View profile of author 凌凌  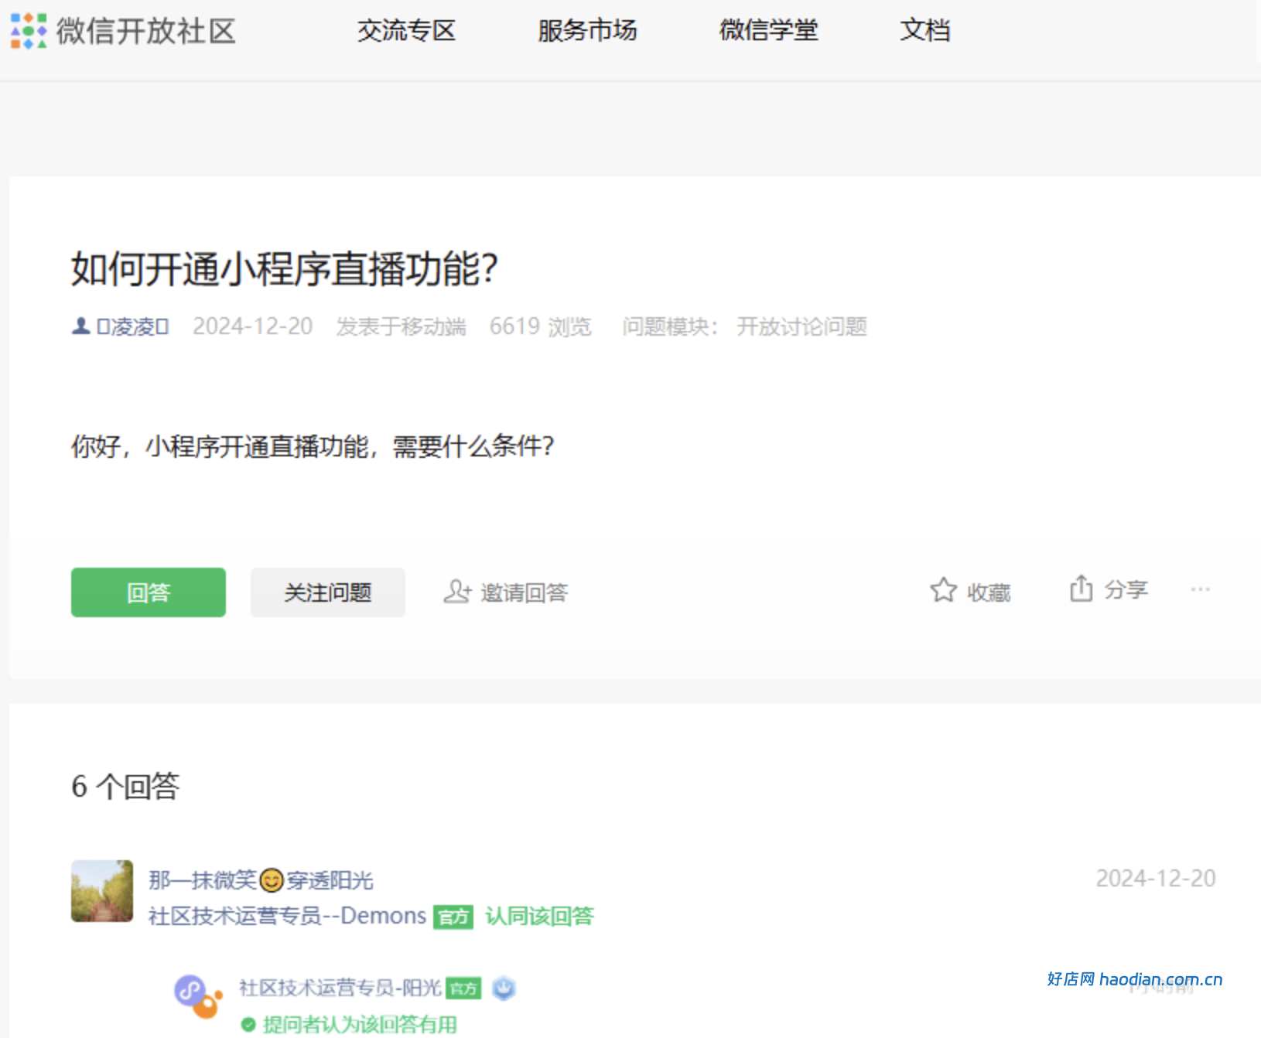click(132, 326)
